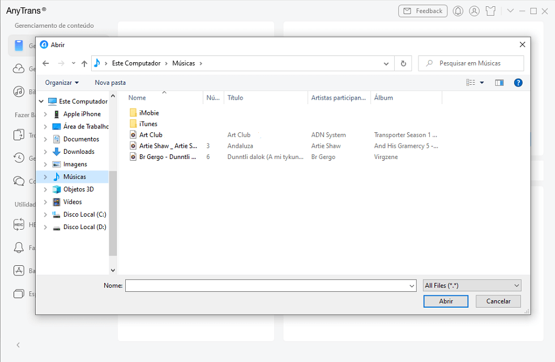Screen dimensions: 555x362
Task: Select Músicas in the navigation tree
Action: [75, 176]
